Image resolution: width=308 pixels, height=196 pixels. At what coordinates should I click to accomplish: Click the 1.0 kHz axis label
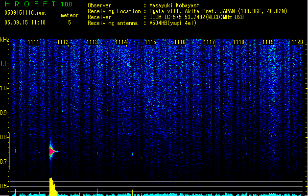(4, 89)
